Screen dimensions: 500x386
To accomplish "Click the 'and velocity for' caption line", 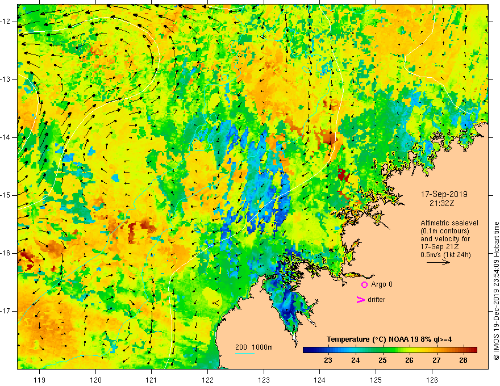I will [x=445, y=239].
